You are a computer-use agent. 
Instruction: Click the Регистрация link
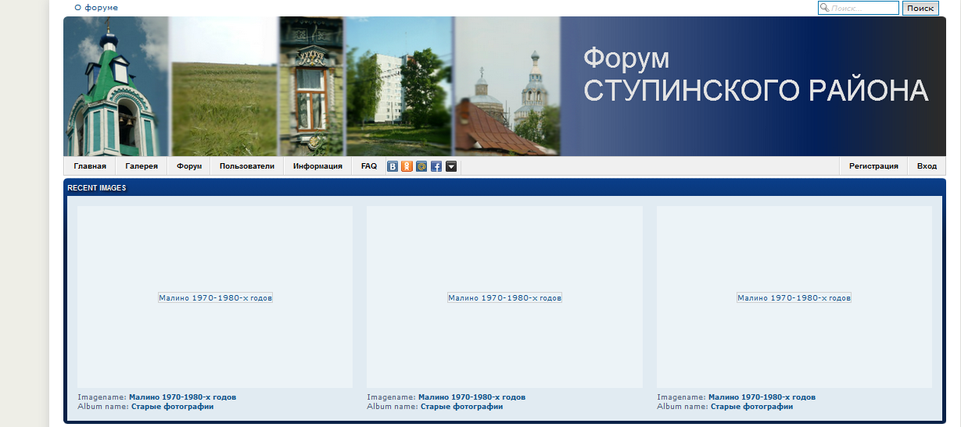pyautogui.click(x=873, y=166)
